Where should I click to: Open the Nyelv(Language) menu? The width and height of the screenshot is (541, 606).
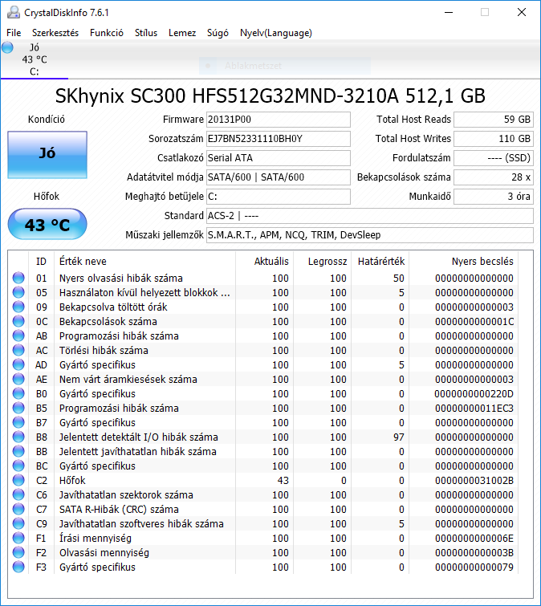point(276,33)
